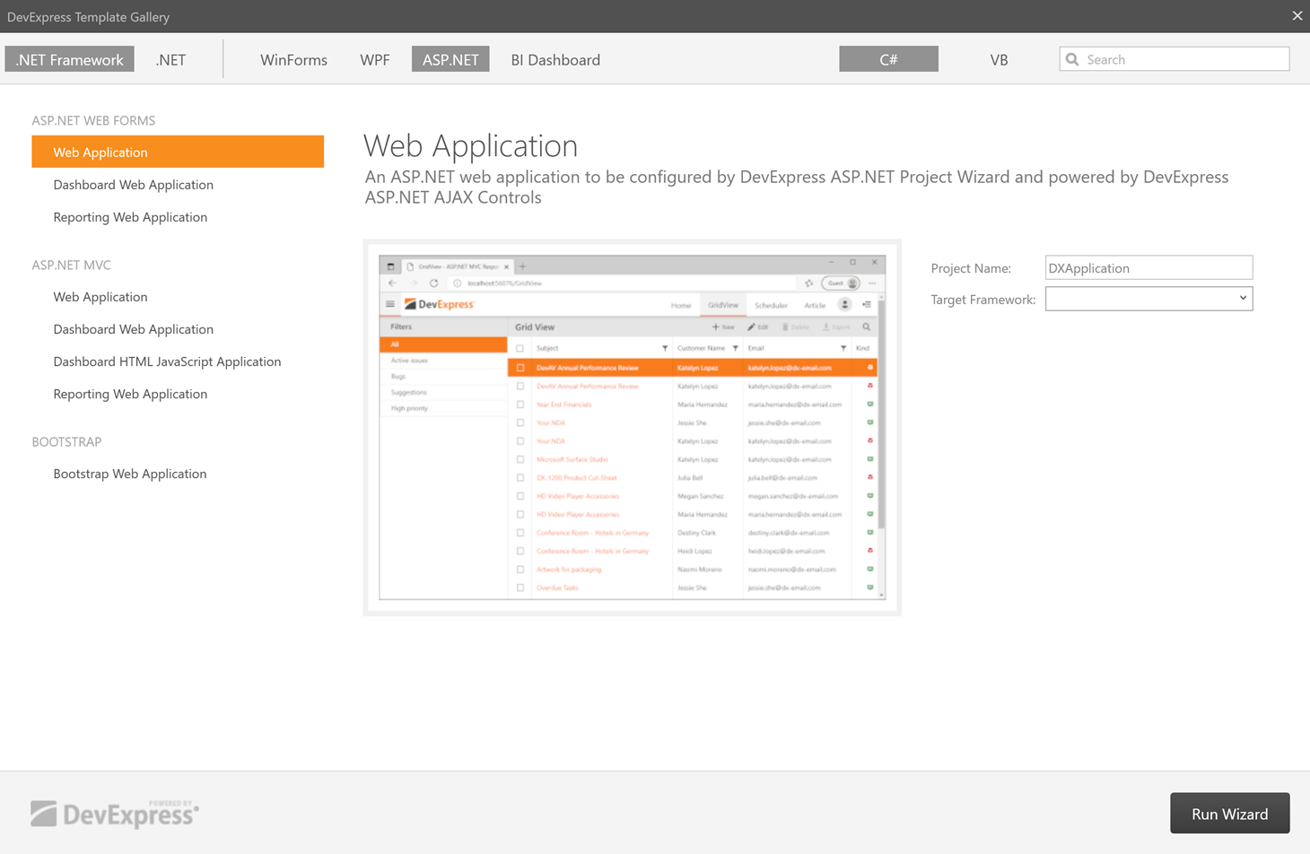Switch to the .NET platform

click(170, 59)
